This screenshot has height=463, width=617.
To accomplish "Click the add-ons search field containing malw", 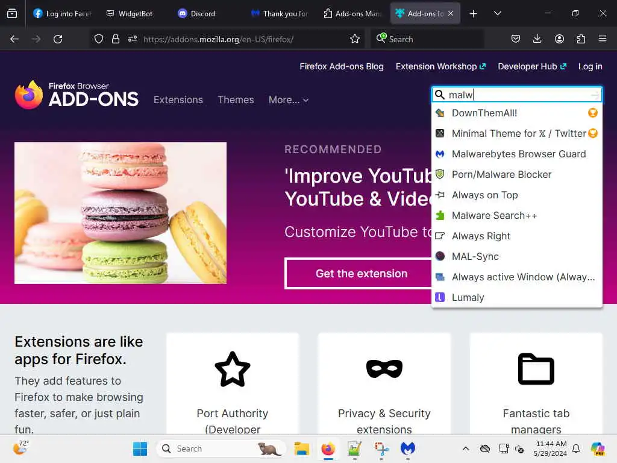I will [x=516, y=95].
